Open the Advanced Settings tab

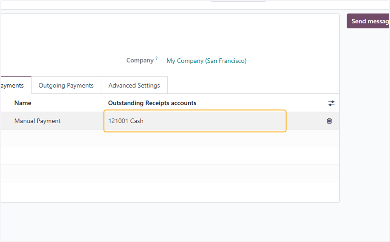tap(134, 85)
